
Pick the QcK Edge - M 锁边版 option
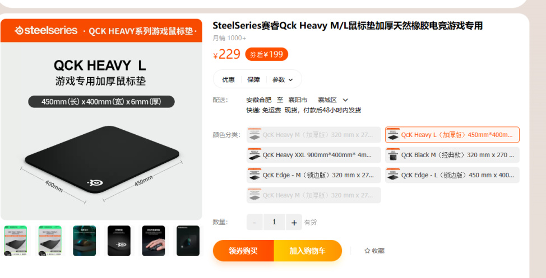tap(314, 175)
